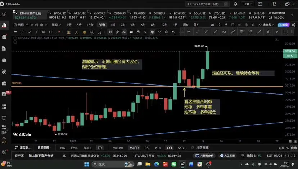Click the lock drawings icon

tap(138, 32)
